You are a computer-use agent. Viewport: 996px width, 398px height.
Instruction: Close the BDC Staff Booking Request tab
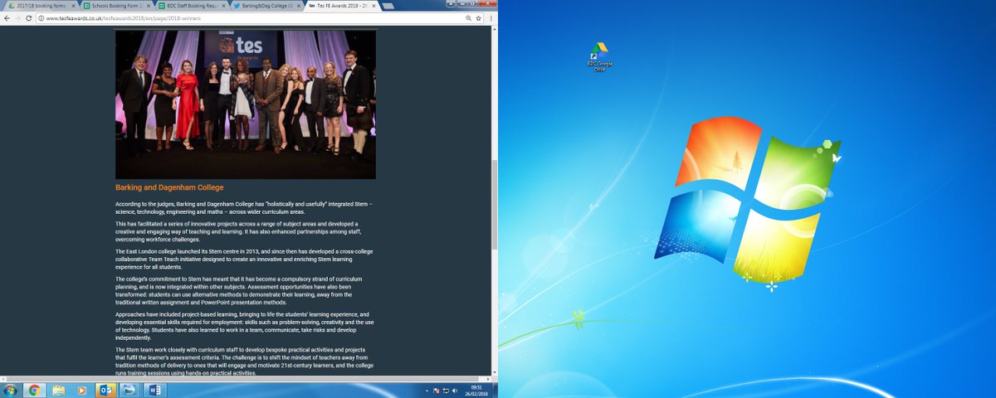click(222, 6)
